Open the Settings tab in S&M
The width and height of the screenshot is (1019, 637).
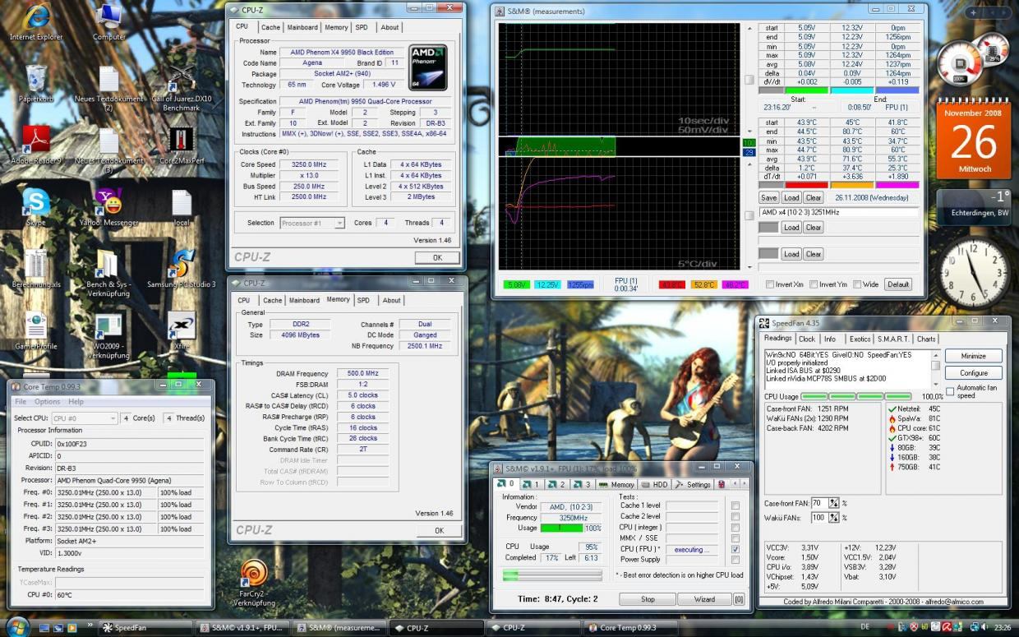point(693,484)
